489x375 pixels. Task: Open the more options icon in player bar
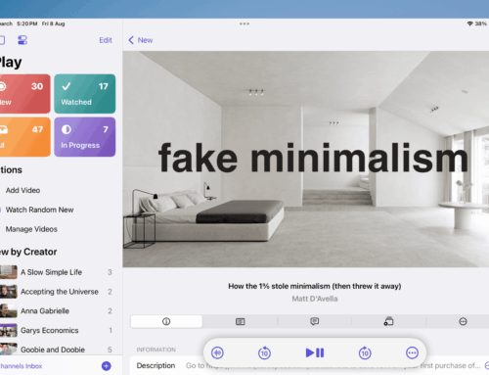point(412,352)
